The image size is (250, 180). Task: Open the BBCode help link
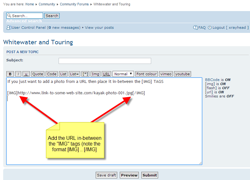tap(212, 80)
